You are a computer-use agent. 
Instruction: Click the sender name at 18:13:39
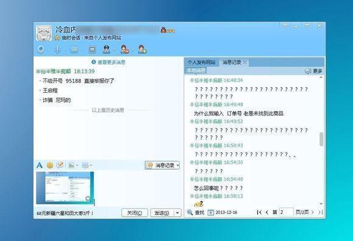[54, 72]
